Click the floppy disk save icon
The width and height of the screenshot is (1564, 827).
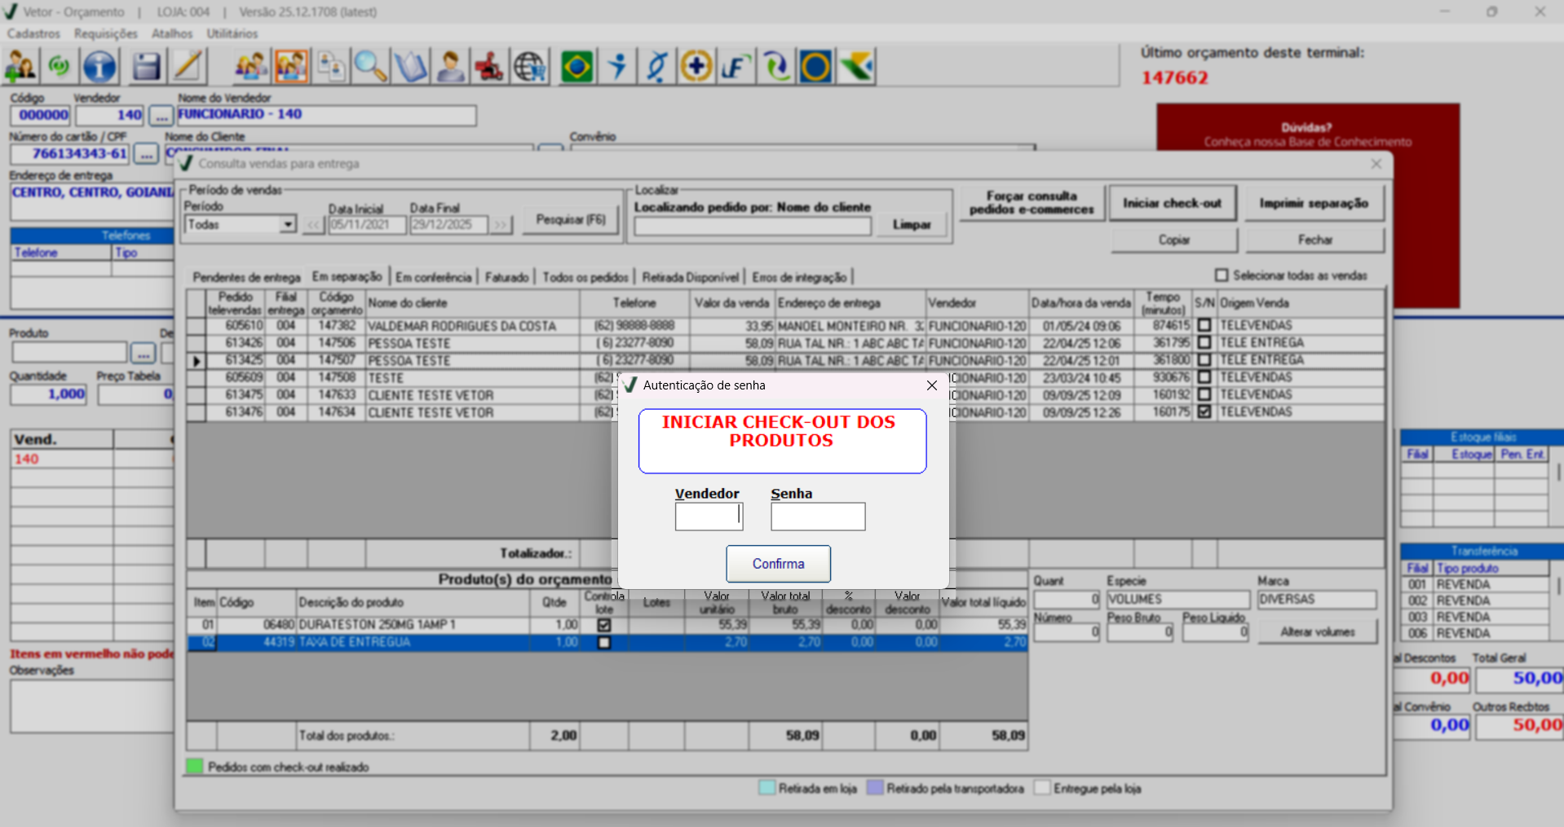146,67
